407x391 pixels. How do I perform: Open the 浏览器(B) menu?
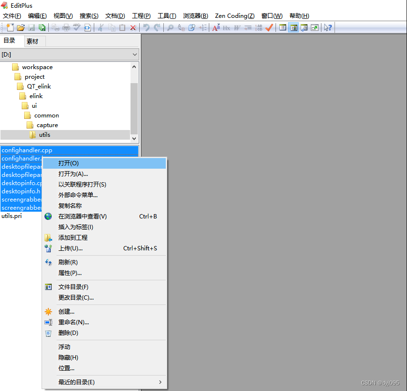point(195,16)
